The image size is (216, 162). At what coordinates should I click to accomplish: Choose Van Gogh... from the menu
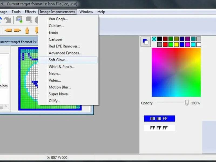tap(68, 19)
